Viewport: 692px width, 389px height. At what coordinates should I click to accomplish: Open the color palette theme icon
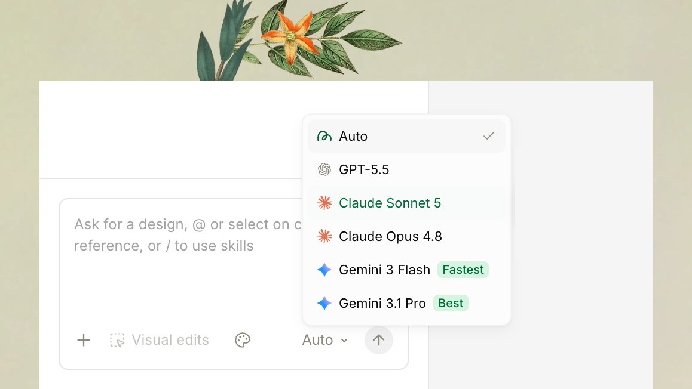click(242, 340)
